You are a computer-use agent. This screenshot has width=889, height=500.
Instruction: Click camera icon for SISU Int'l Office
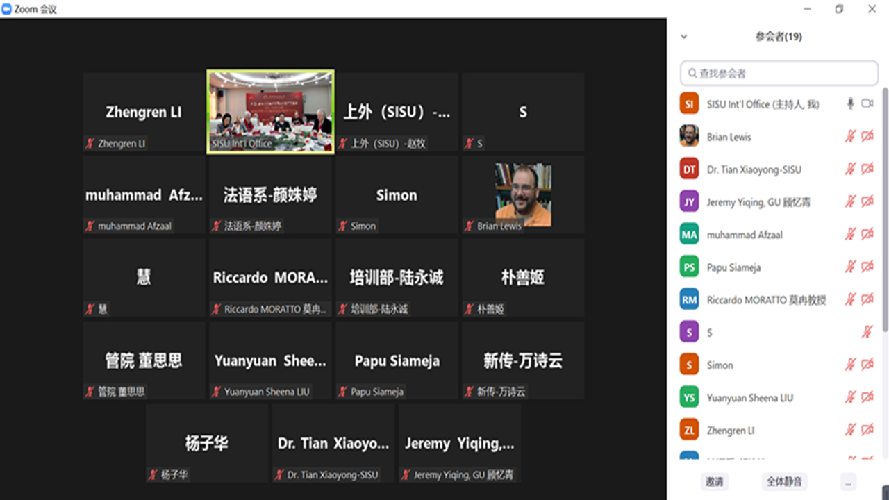tap(867, 103)
